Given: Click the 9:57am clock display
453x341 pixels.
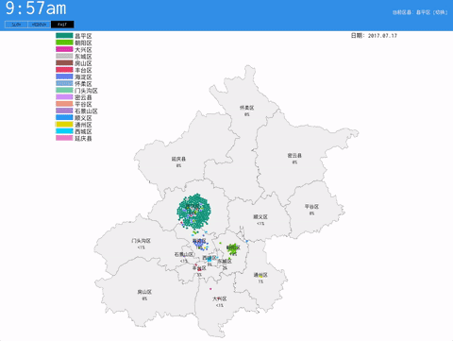Looking at the screenshot, I should pos(36,9).
